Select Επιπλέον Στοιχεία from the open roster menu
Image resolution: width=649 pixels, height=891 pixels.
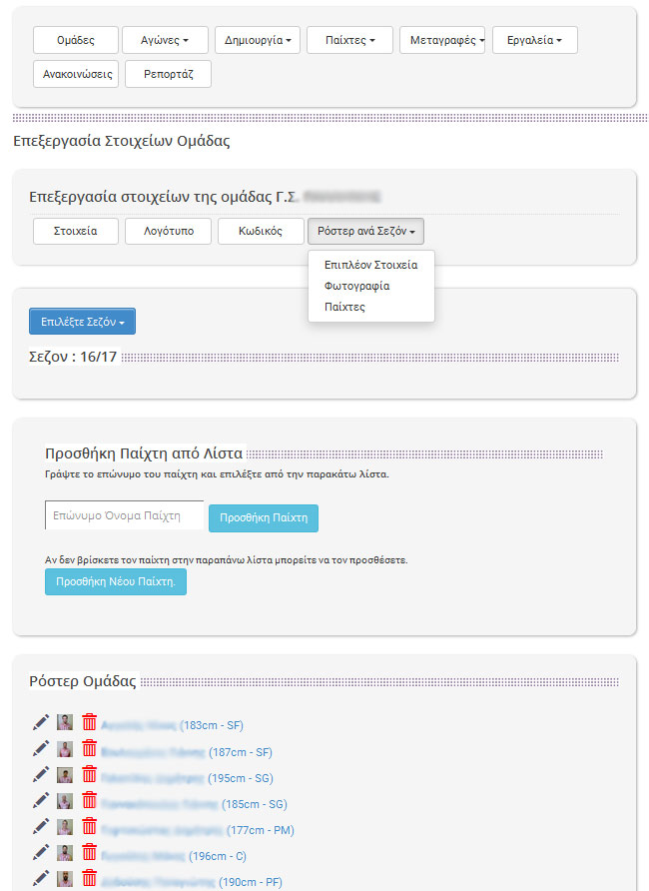(370, 265)
